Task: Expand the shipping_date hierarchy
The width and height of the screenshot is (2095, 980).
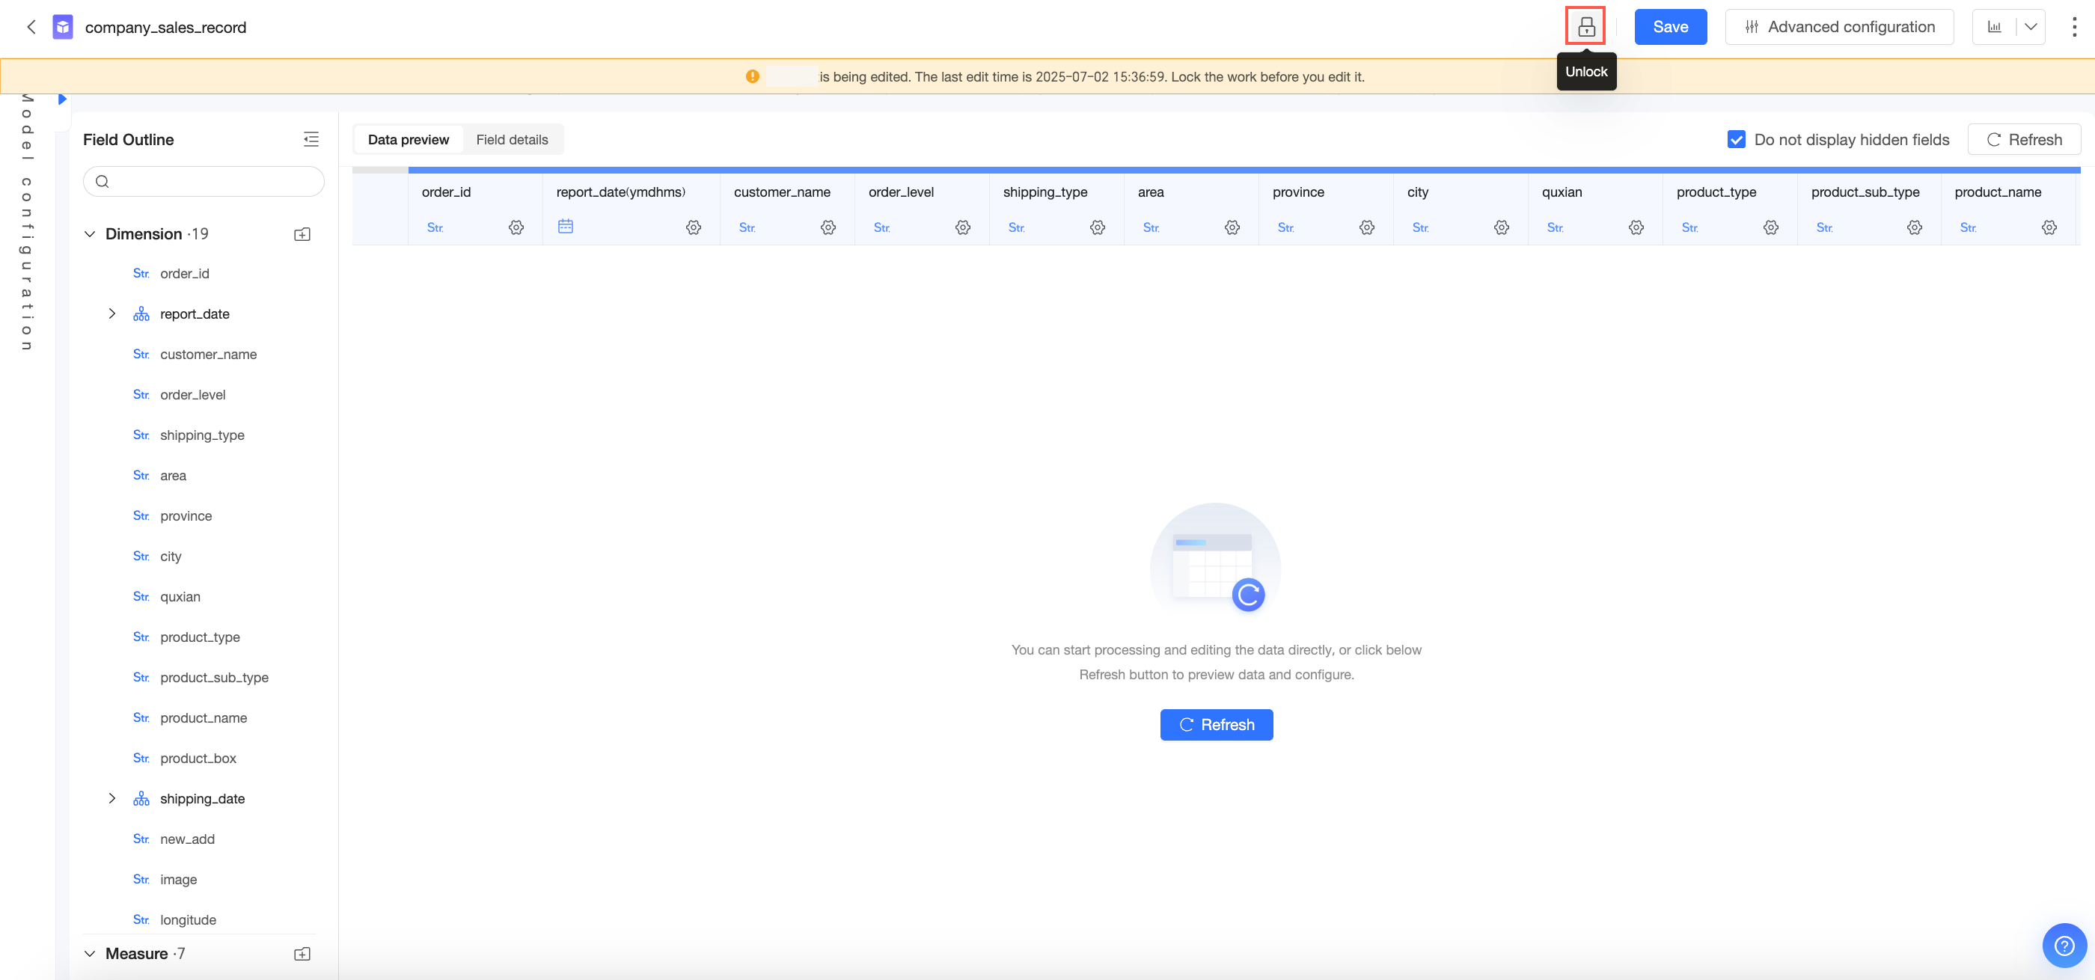Action: (112, 799)
